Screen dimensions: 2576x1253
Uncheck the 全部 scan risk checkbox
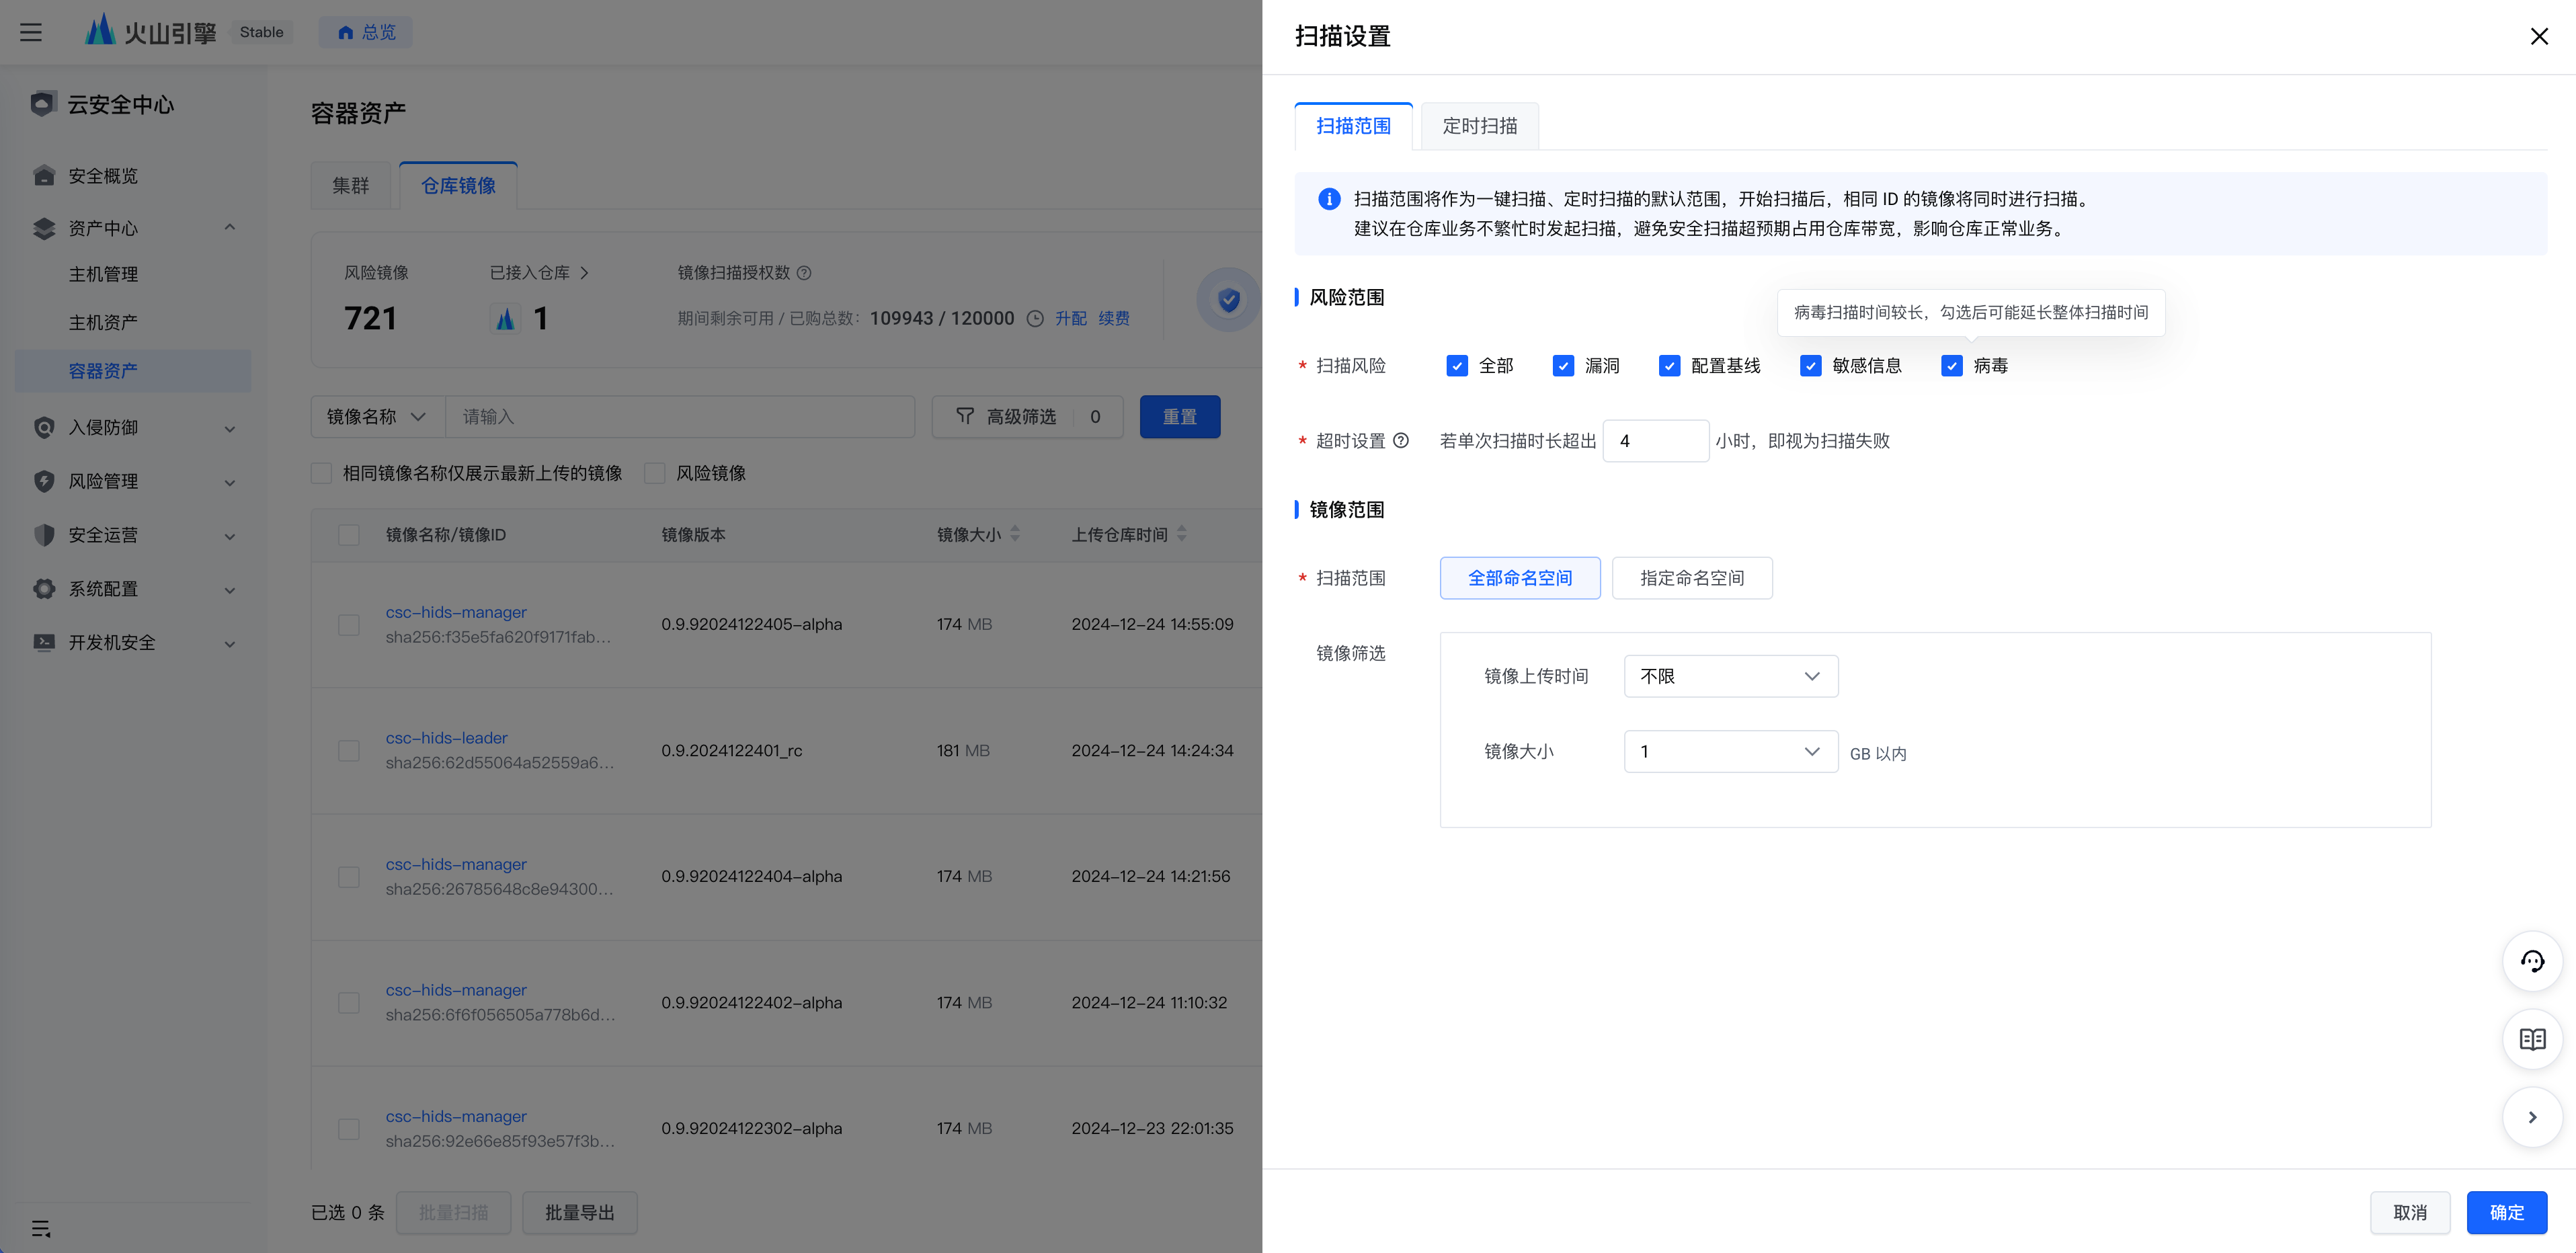(x=1457, y=366)
